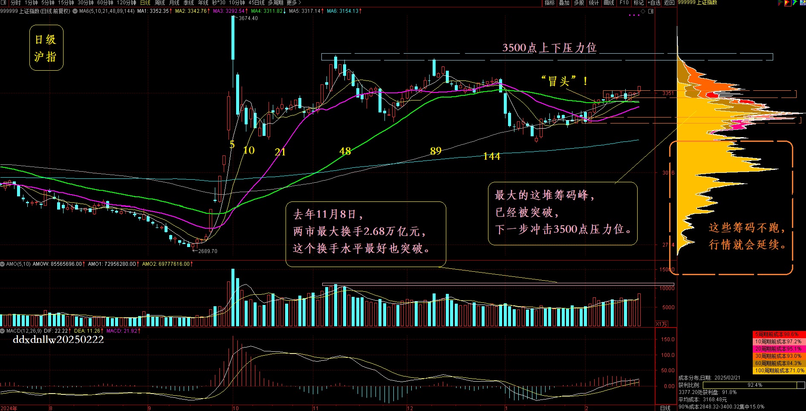Open the 统计 statistics button

pyautogui.click(x=594, y=3)
